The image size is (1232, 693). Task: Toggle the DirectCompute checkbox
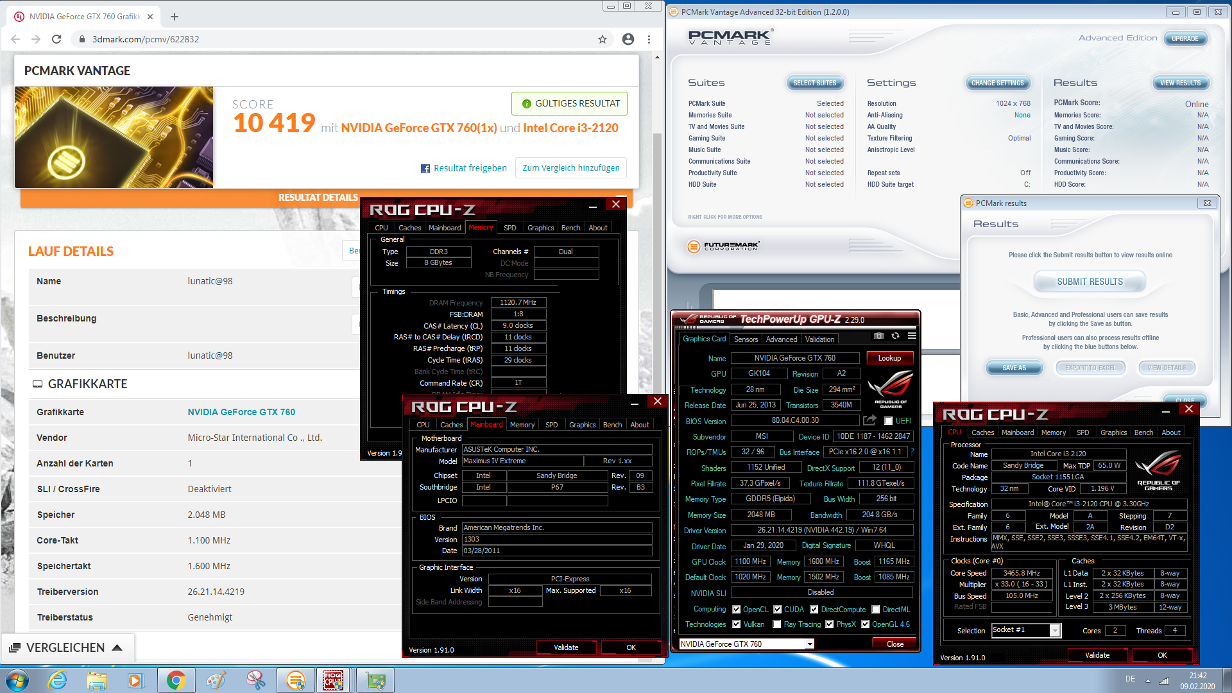[814, 610]
